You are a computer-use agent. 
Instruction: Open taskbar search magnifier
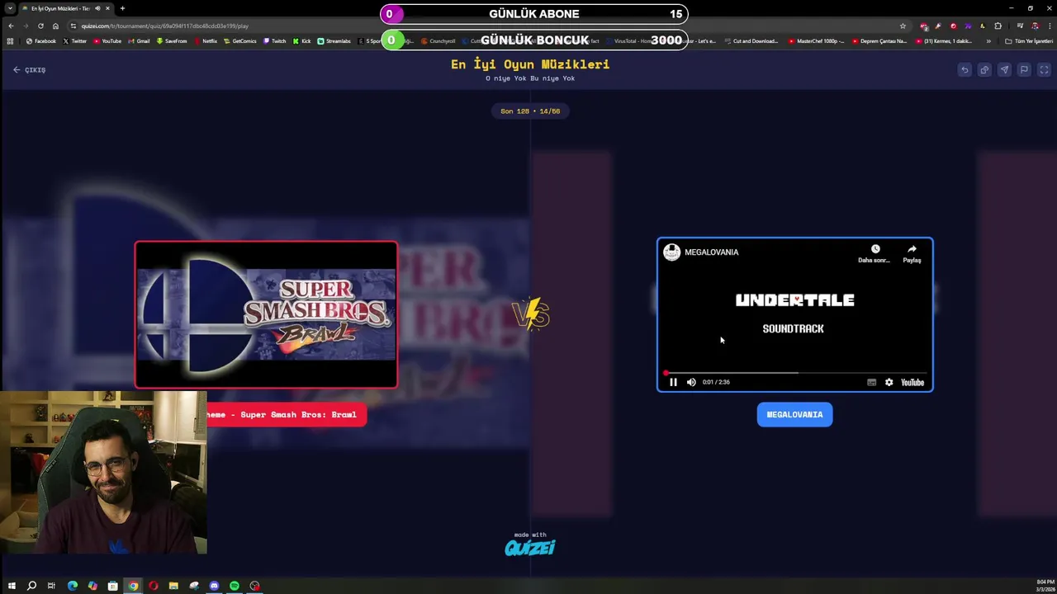[x=31, y=586]
